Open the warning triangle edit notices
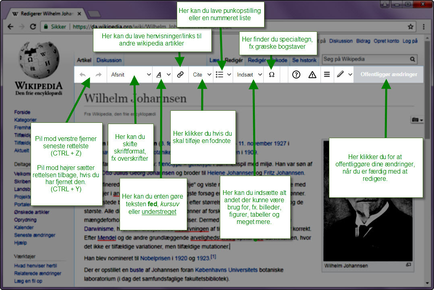This screenshot has height=290, width=434. pos(312,75)
